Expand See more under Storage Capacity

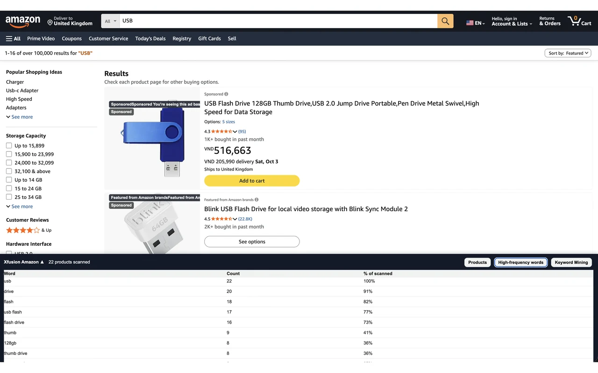pos(20,207)
